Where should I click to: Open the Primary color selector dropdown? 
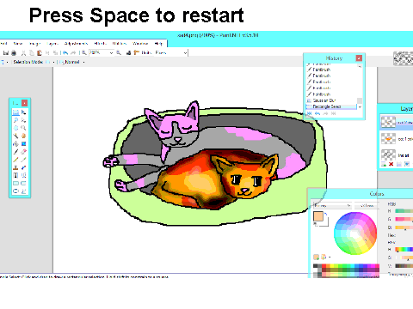(x=333, y=206)
